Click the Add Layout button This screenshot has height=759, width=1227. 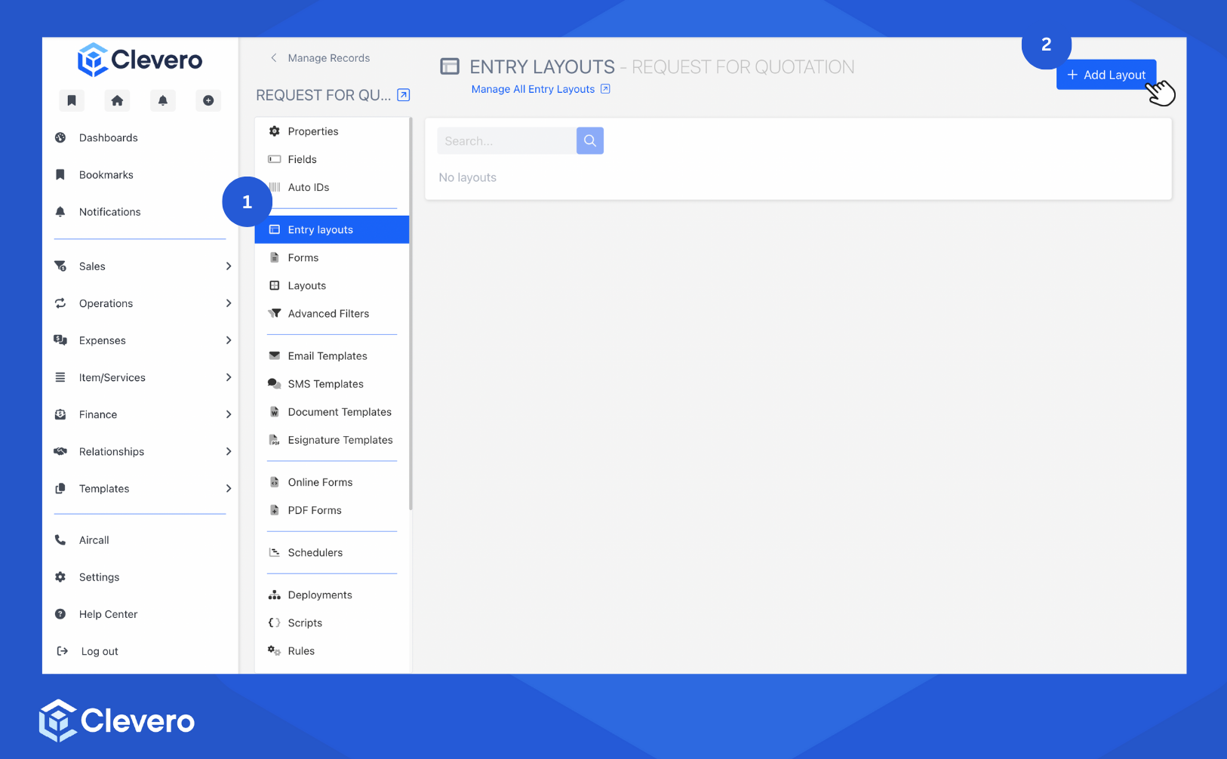point(1106,75)
